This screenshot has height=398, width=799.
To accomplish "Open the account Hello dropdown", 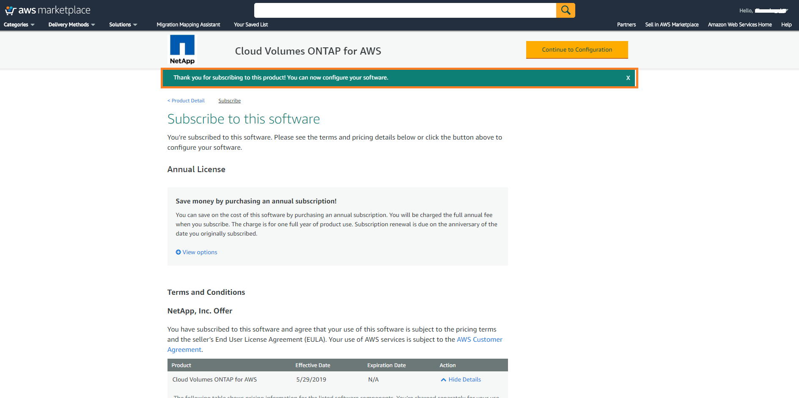I will 763,11.
